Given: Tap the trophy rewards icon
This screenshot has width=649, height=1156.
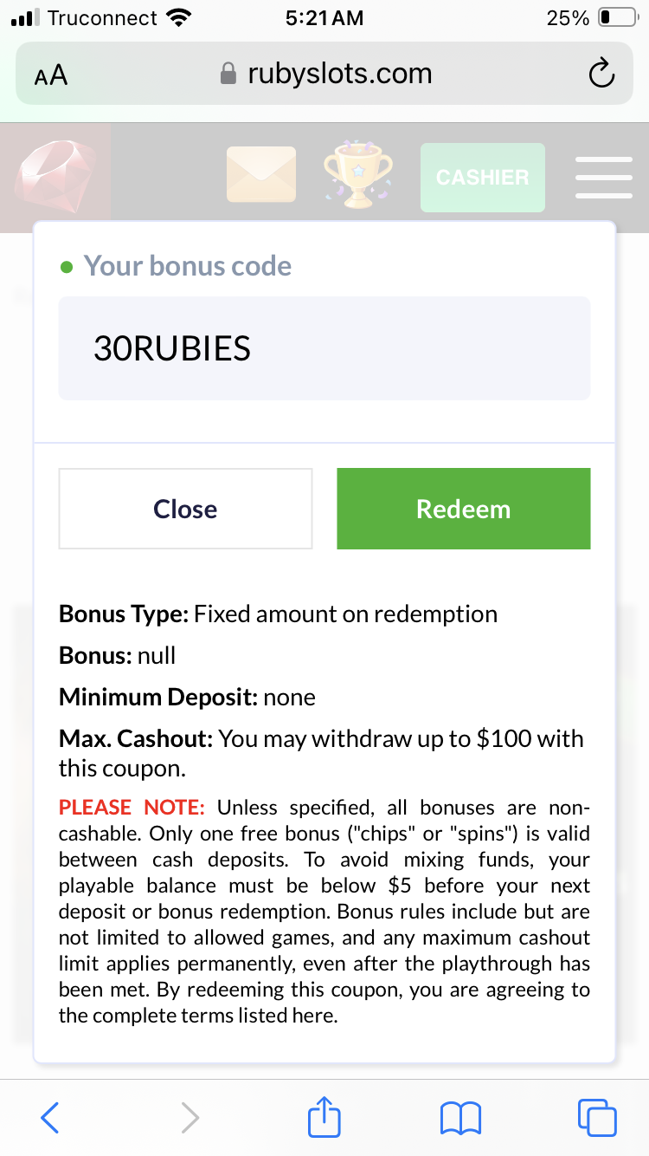Looking at the screenshot, I should [357, 176].
